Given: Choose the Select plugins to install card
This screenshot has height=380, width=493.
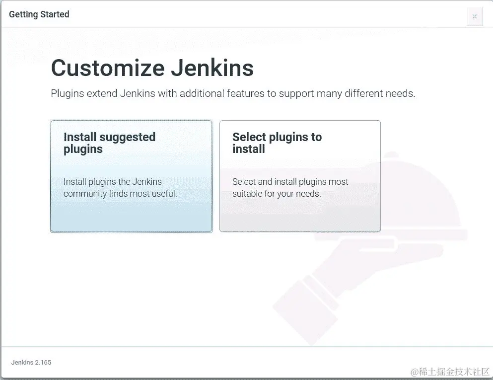Looking at the screenshot, I should [300, 176].
